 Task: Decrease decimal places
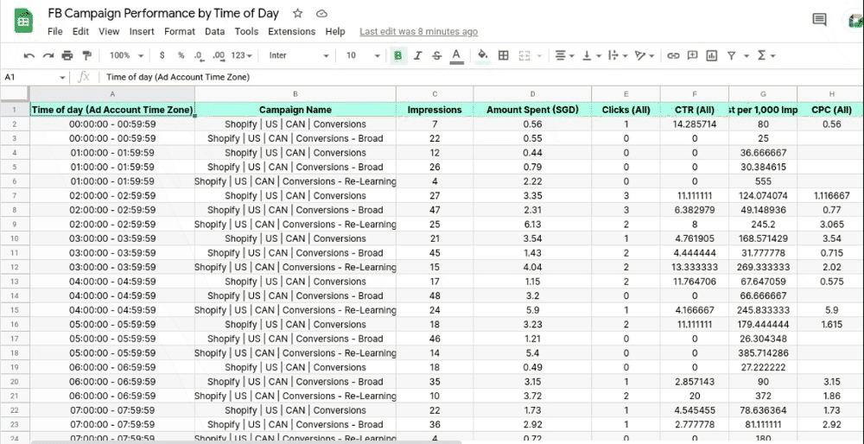(x=199, y=55)
